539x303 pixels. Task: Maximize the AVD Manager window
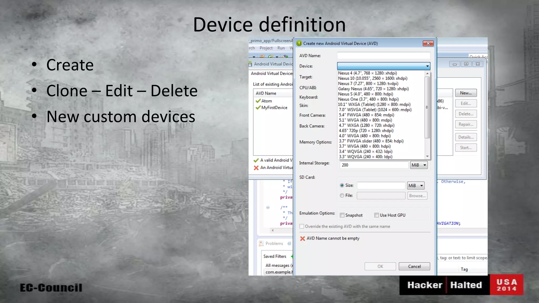[x=466, y=64]
